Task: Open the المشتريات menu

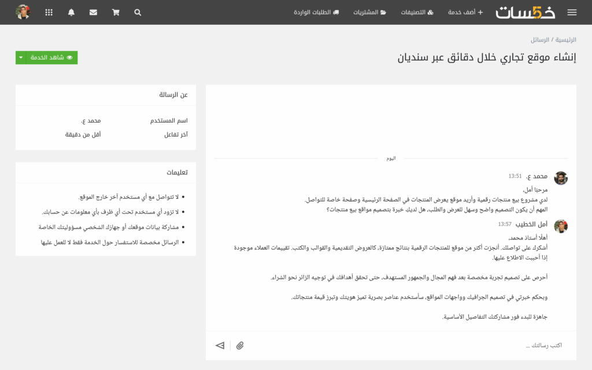Action: 370,12
